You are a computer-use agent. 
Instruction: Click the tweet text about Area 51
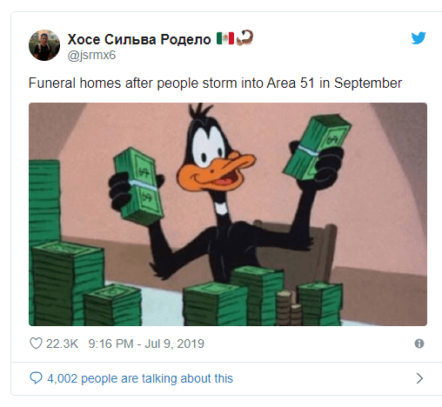click(x=215, y=83)
